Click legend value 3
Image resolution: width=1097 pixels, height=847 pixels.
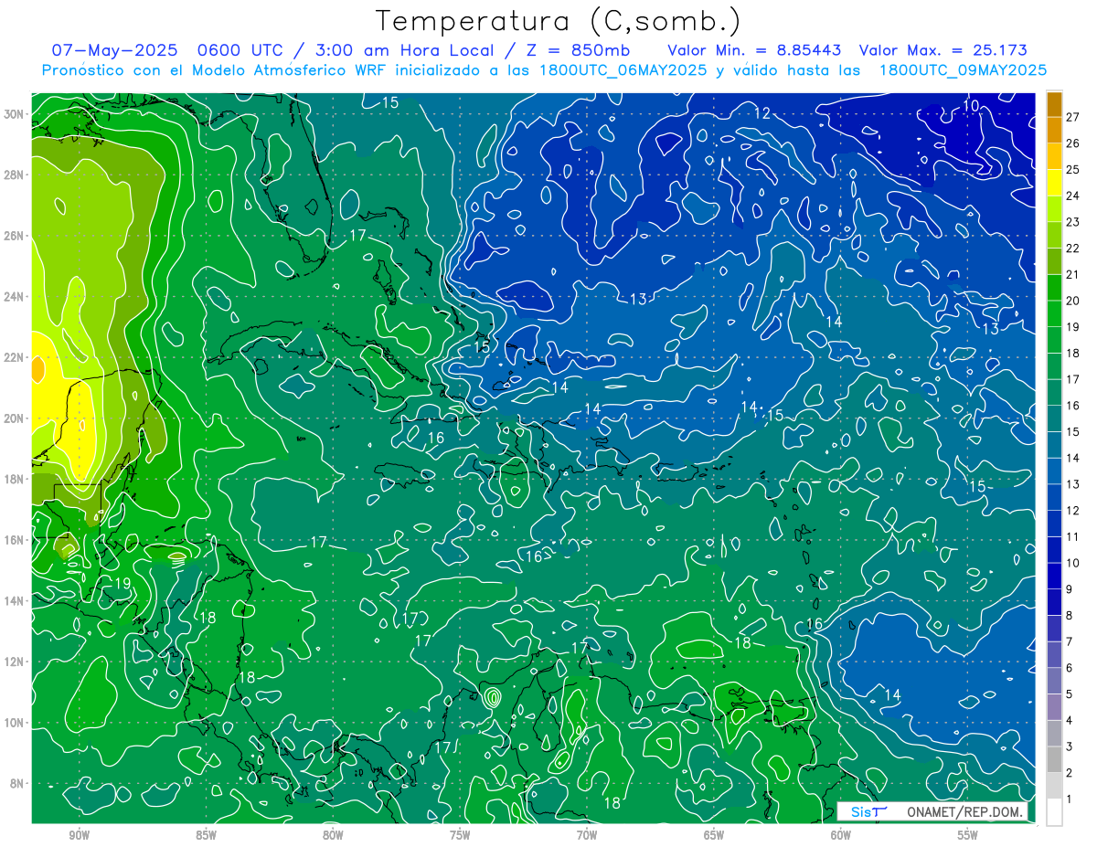(x=1070, y=746)
